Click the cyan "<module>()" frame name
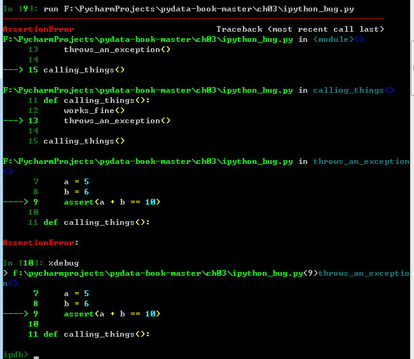This screenshot has height=359, width=414. 338,39
